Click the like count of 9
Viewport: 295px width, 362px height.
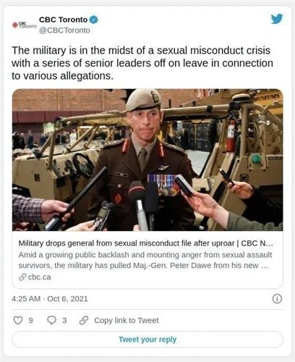[30, 321]
